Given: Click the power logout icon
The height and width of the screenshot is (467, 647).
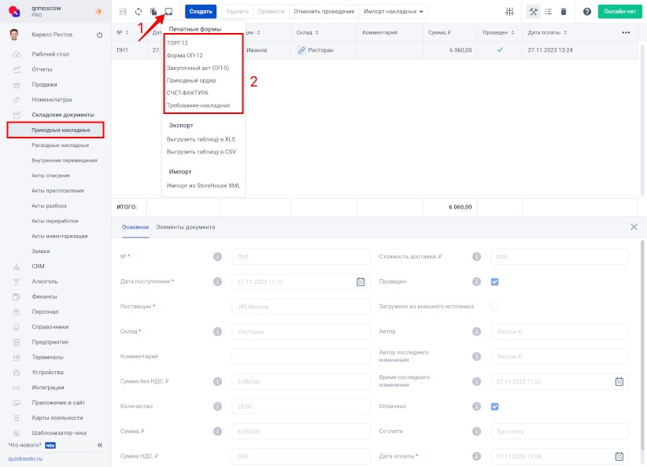Looking at the screenshot, I should (x=99, y=35).
